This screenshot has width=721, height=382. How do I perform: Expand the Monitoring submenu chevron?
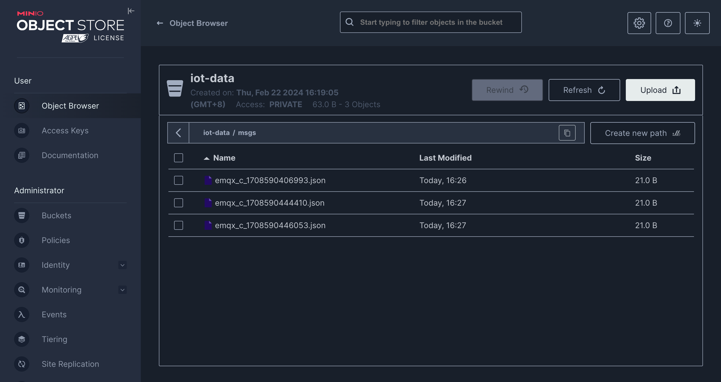[x=122, y=290]
